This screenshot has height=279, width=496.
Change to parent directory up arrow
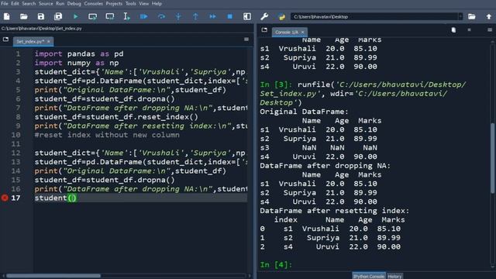coord(489,16)
